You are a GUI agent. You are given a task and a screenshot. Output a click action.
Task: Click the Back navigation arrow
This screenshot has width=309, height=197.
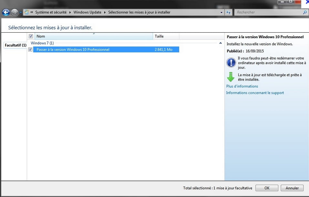click(x=6, y=13)
